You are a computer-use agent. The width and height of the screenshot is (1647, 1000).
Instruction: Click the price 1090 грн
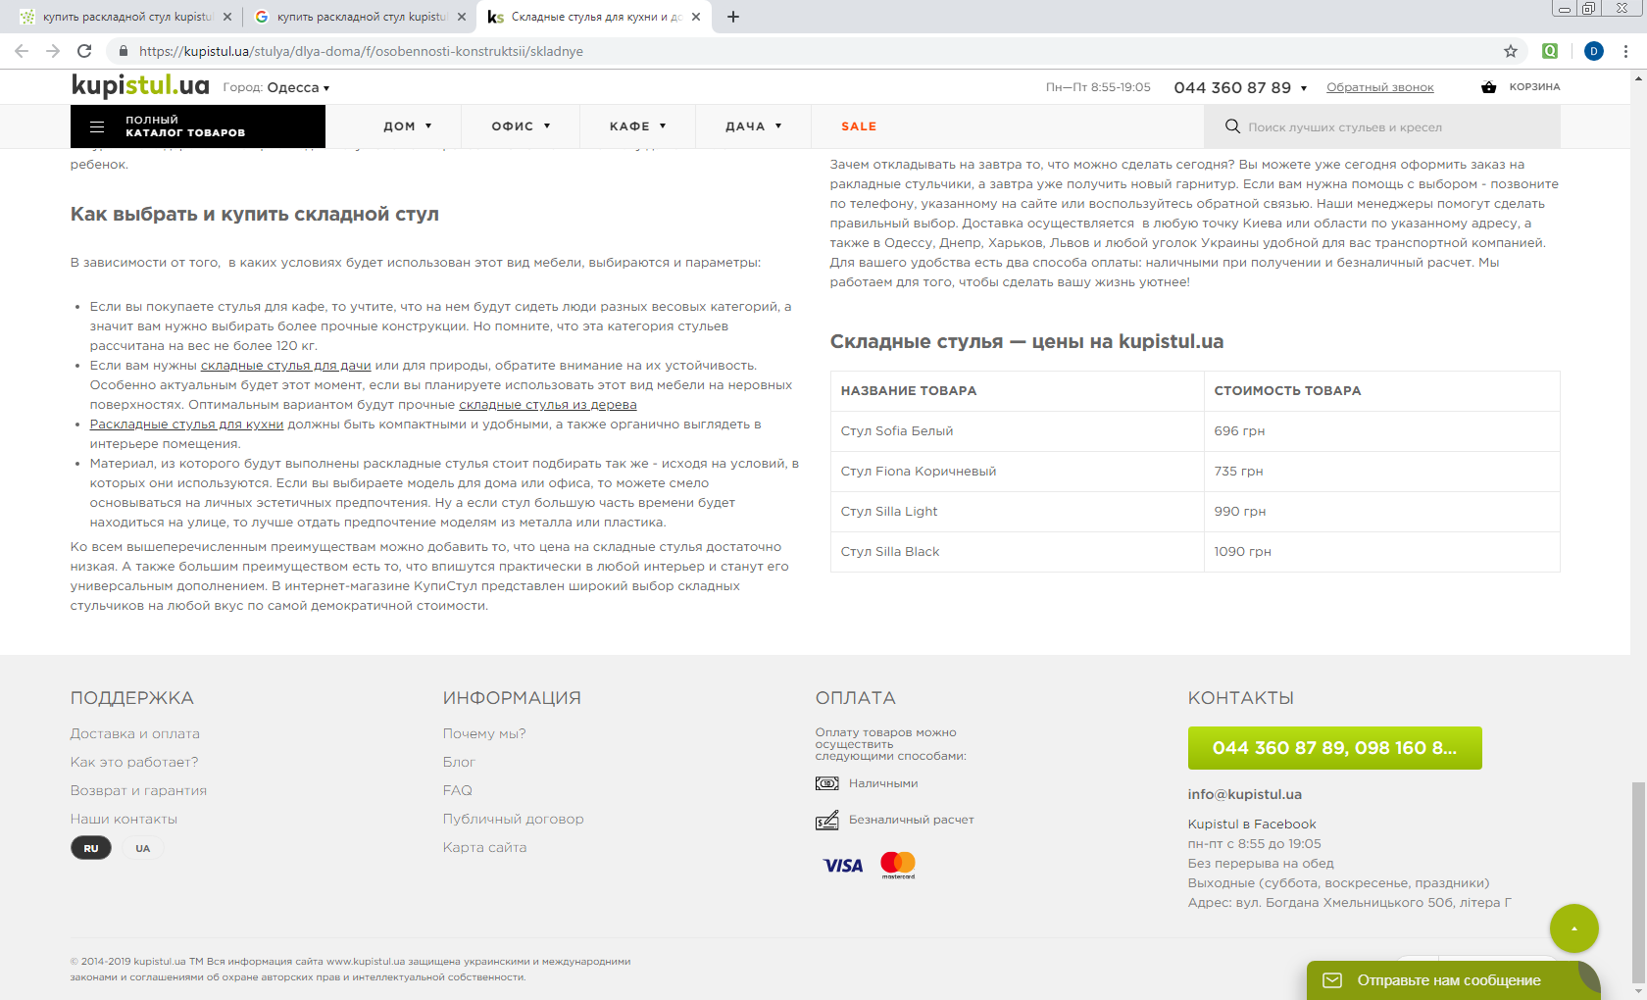click(x=1242, y=551)
